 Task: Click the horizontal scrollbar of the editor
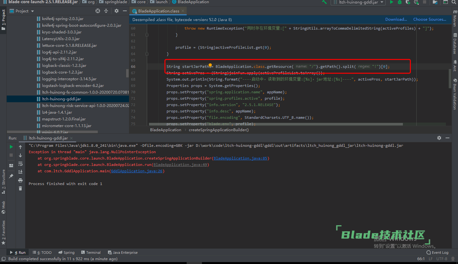(x=276, y=124)
